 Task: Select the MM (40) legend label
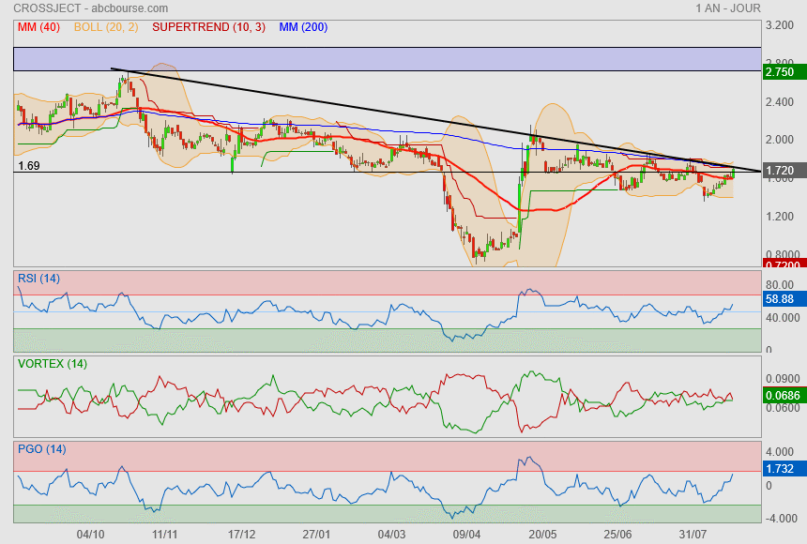click(x=38, y=27)
